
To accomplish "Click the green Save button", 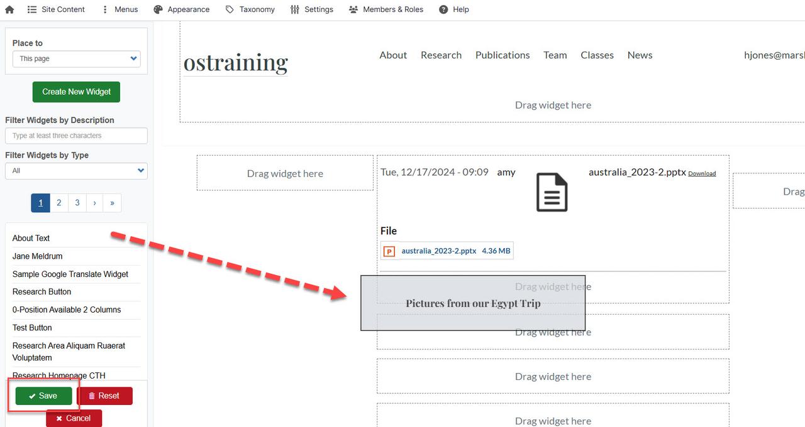I will pos(43,396).
